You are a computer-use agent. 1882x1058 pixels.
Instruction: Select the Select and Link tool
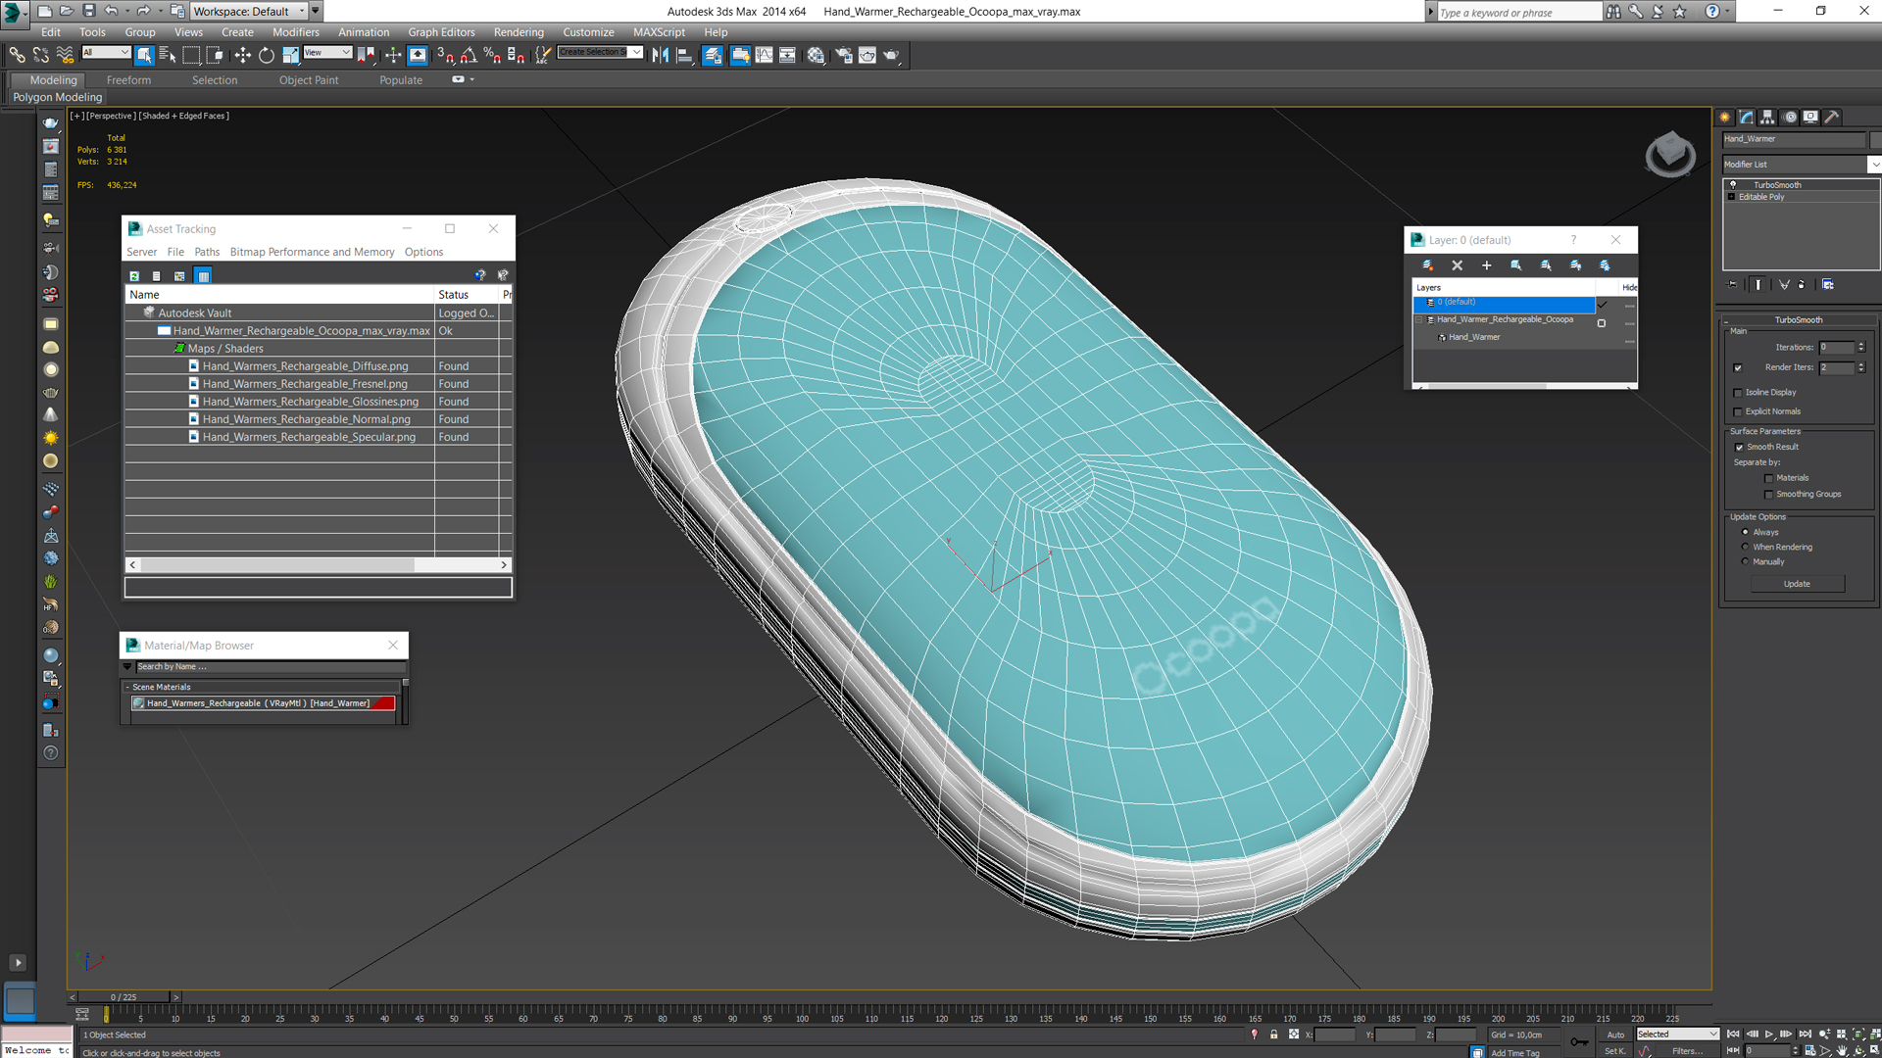17,55
